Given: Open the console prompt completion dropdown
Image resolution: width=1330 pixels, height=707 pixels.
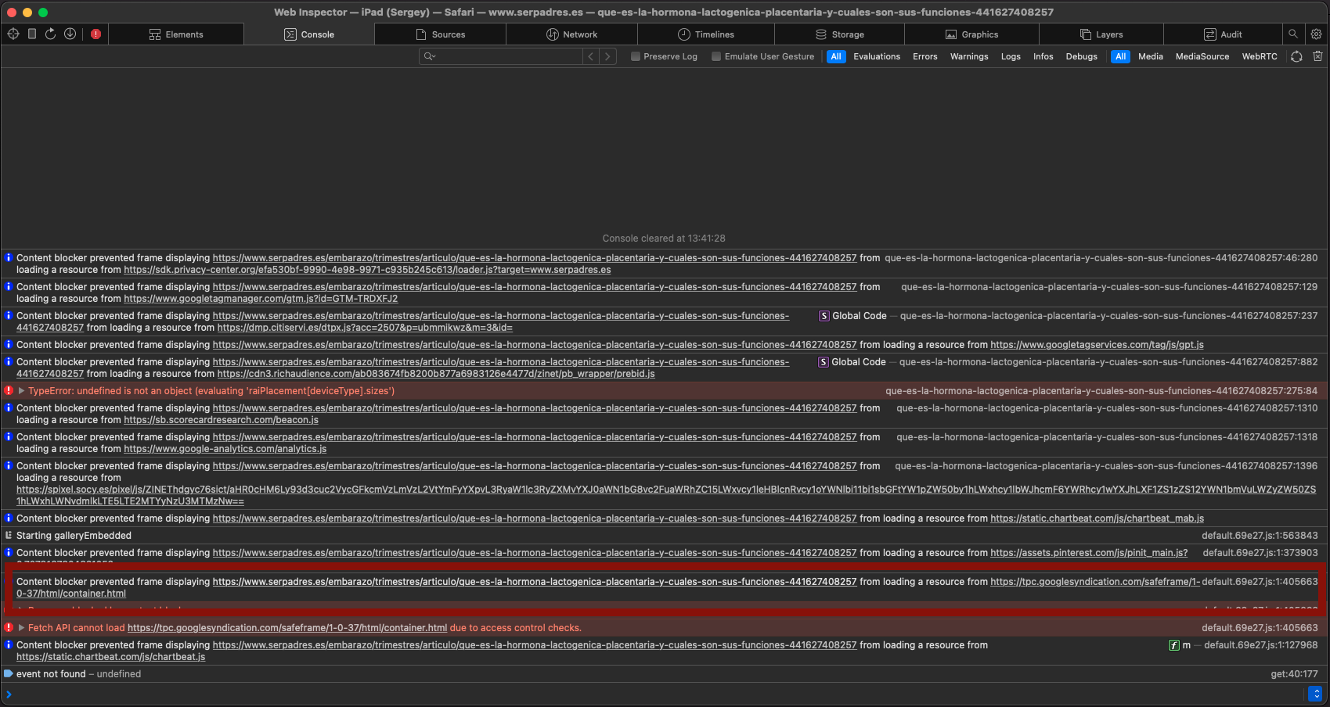Looking at the screenshot, I should pyautogui.click(x=1315, y=694).
